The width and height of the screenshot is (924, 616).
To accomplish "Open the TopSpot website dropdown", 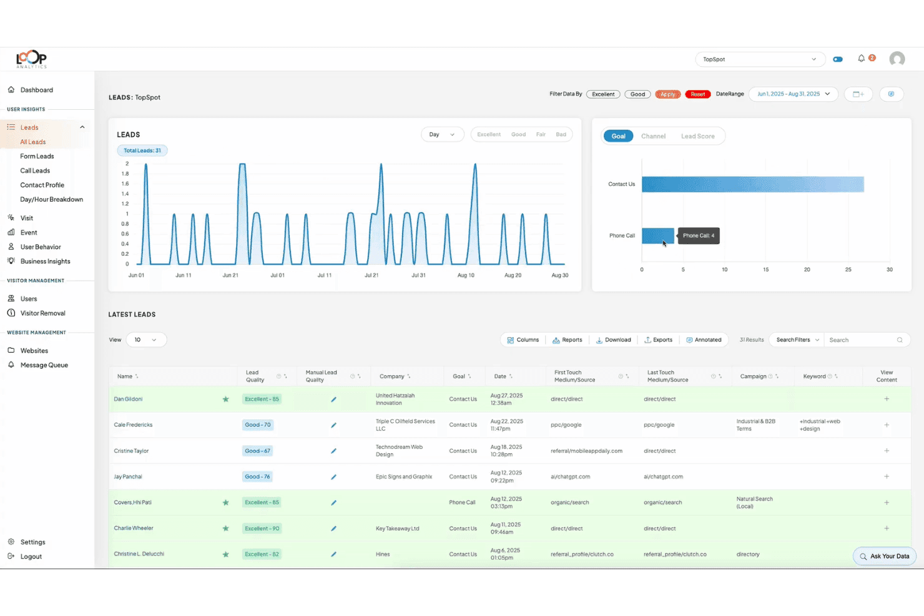I will click(760, 59).
